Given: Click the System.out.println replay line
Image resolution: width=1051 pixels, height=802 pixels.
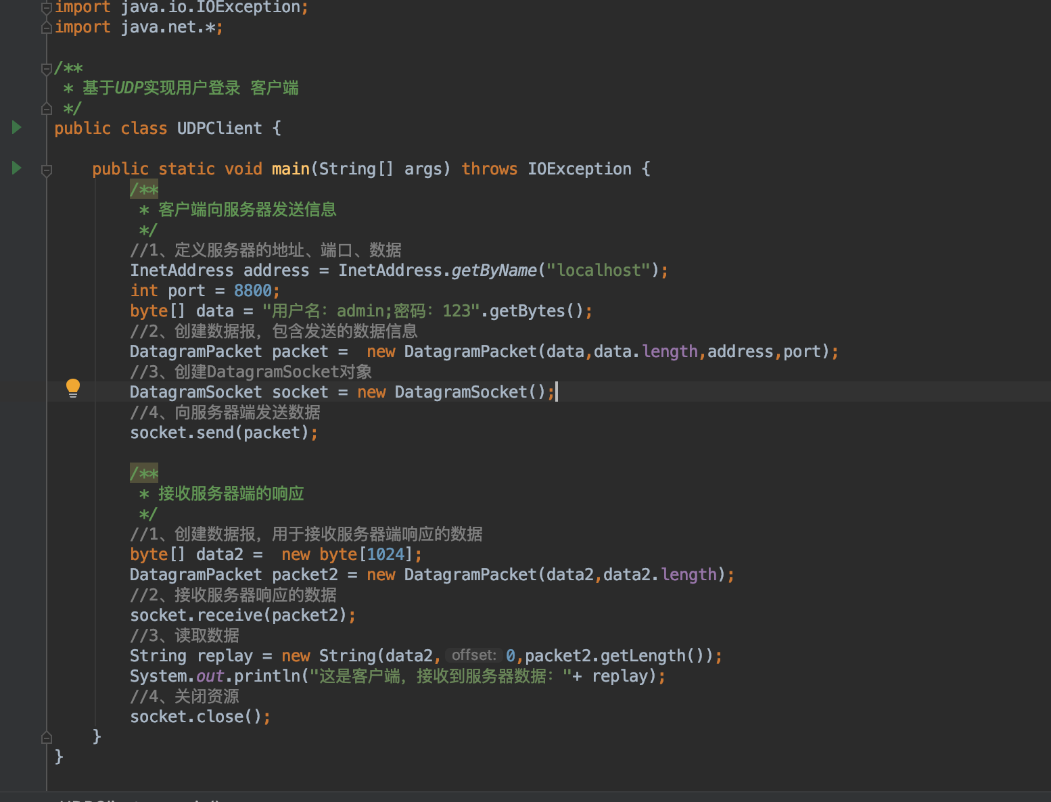Looking at the screenshot, I should coord(338,676).
